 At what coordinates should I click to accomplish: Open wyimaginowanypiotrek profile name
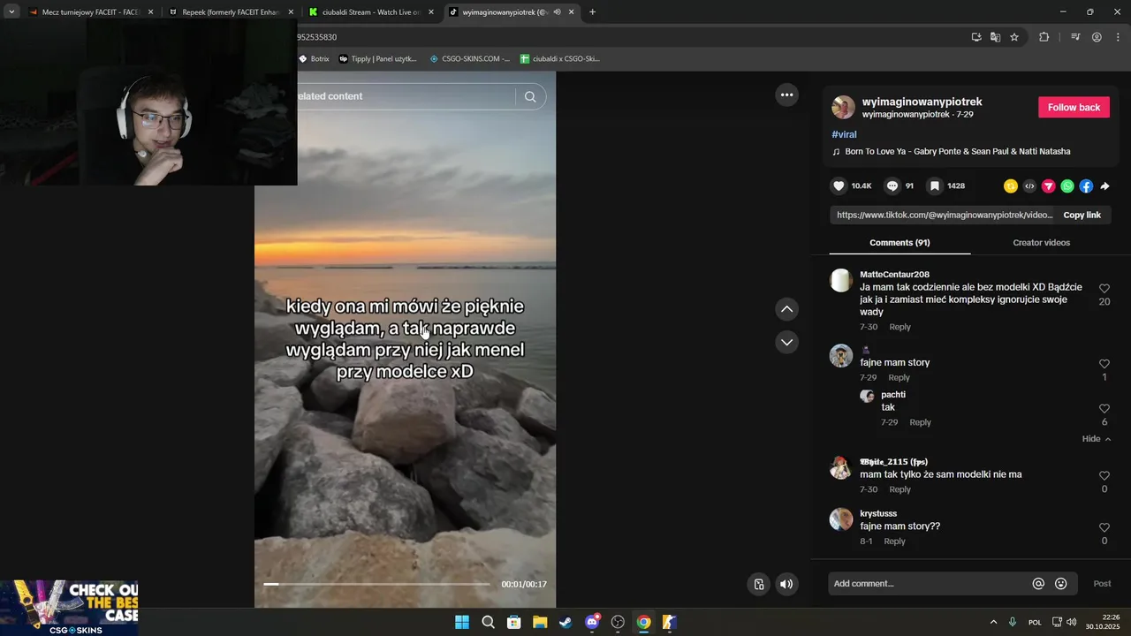(922, 102)
